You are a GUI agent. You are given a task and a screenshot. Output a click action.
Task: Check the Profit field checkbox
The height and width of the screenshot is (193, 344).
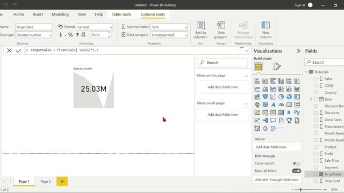click(x=316, y=154)
